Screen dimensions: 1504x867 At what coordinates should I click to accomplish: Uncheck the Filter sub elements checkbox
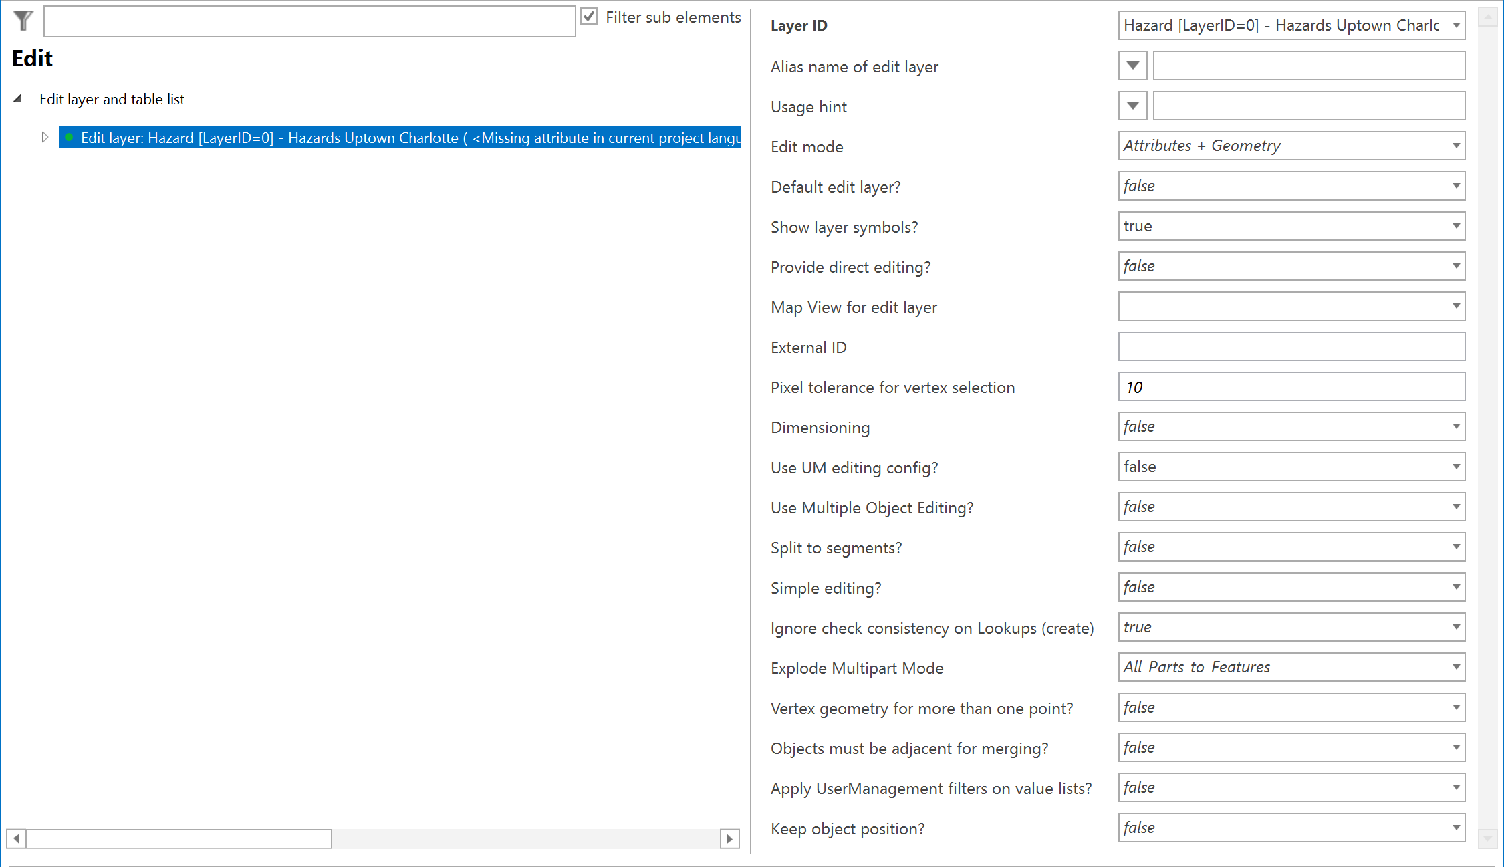(588, 16)
